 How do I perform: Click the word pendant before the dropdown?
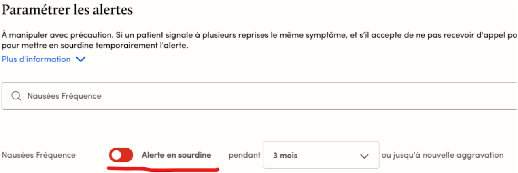[x=244, y=155]
